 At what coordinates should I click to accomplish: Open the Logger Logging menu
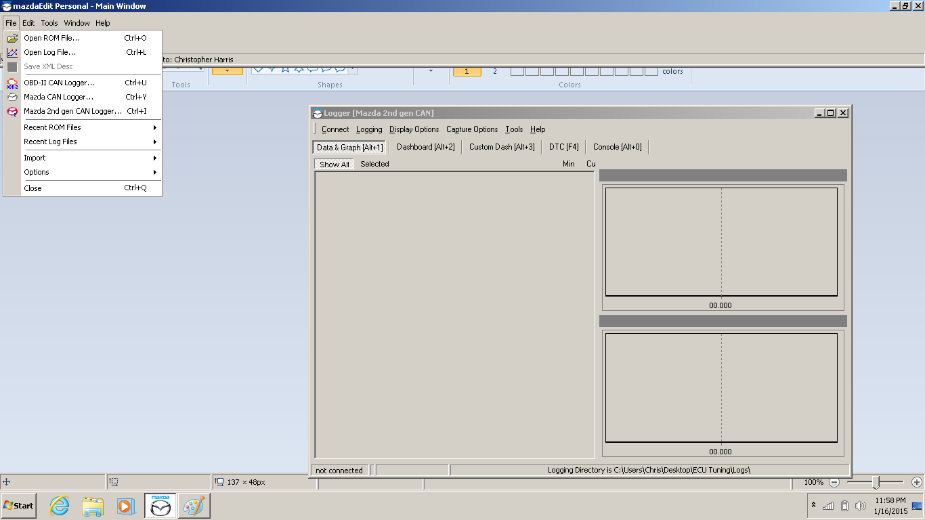tap(369, 129)
